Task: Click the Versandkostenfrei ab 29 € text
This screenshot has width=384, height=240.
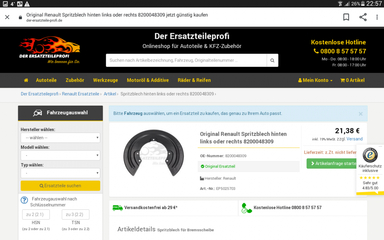Action: pyautogui.click(x=151, y=208)
